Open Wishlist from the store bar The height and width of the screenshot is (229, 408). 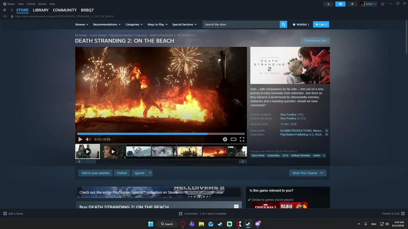coord(301,24)
